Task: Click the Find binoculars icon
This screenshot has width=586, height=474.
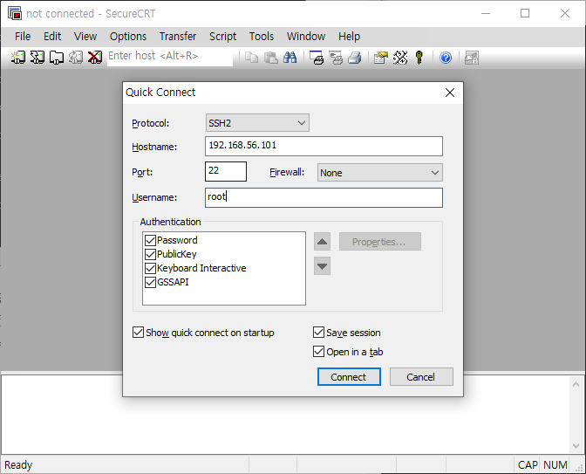Action: click(290, 58)
